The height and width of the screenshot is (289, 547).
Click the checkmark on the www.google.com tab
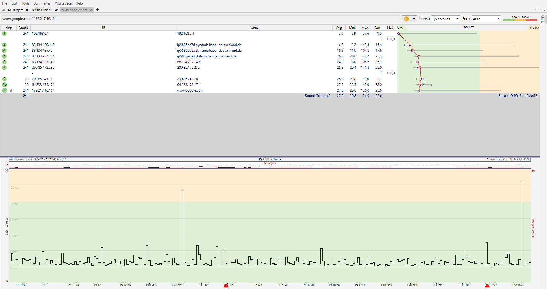pos(91,10)
